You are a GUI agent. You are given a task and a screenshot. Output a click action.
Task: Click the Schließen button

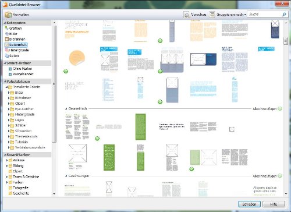[x=249, y=204]
